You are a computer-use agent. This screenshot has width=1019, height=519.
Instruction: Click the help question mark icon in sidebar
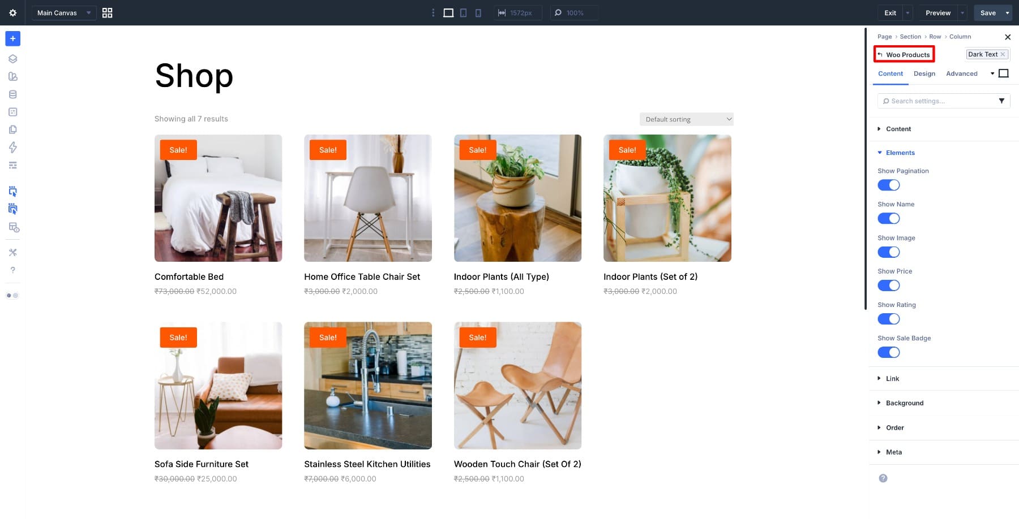point(12,270)
